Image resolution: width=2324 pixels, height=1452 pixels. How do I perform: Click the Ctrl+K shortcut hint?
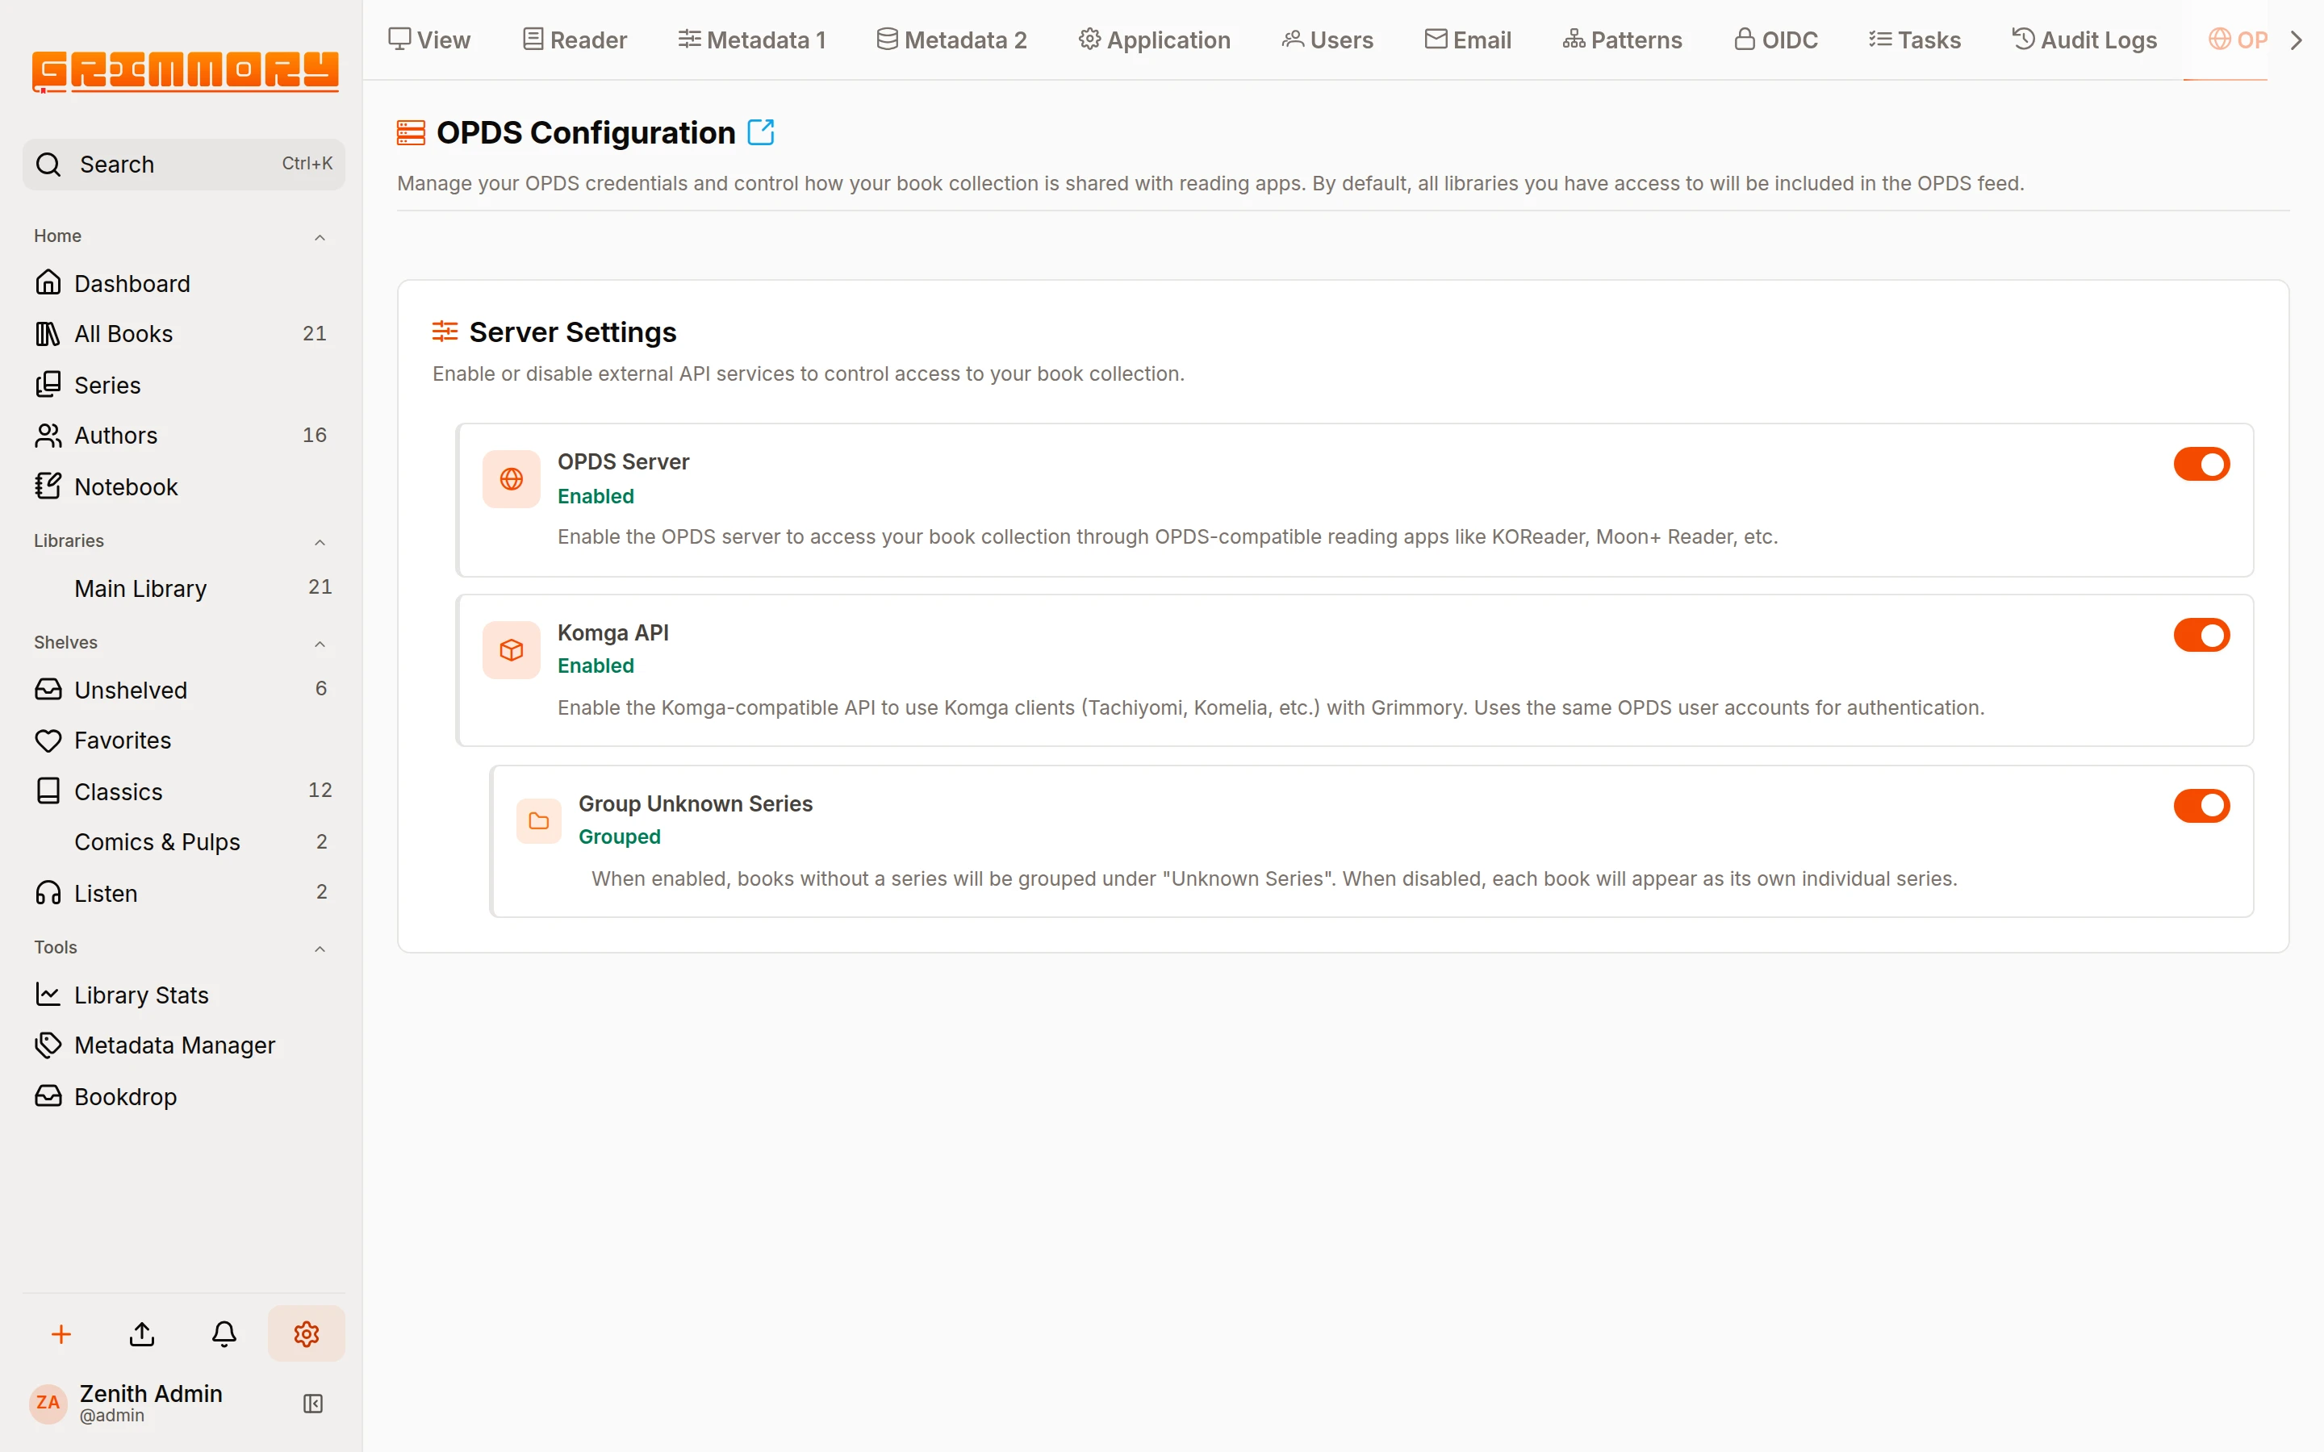(x=307, y=165)
